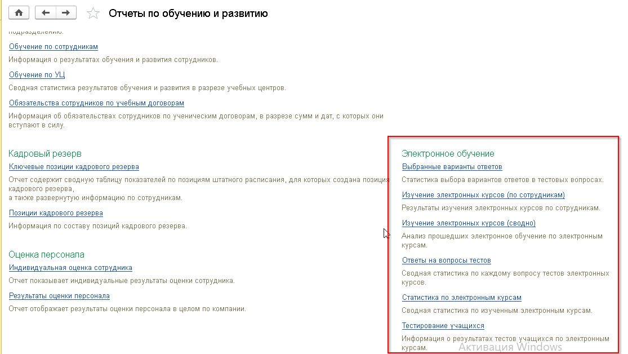Open 'Ответы на вопросы тестов' report

446,260
